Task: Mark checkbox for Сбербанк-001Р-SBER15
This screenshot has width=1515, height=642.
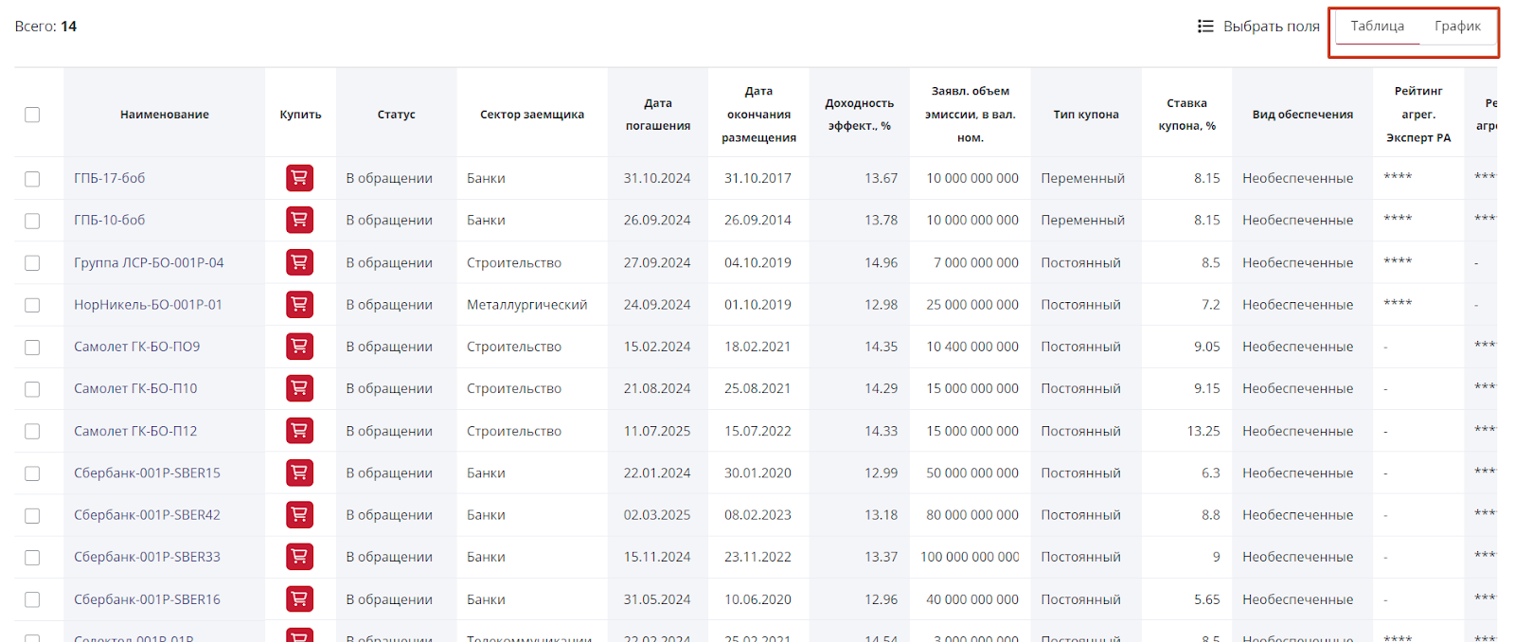Action: [32, 473]
